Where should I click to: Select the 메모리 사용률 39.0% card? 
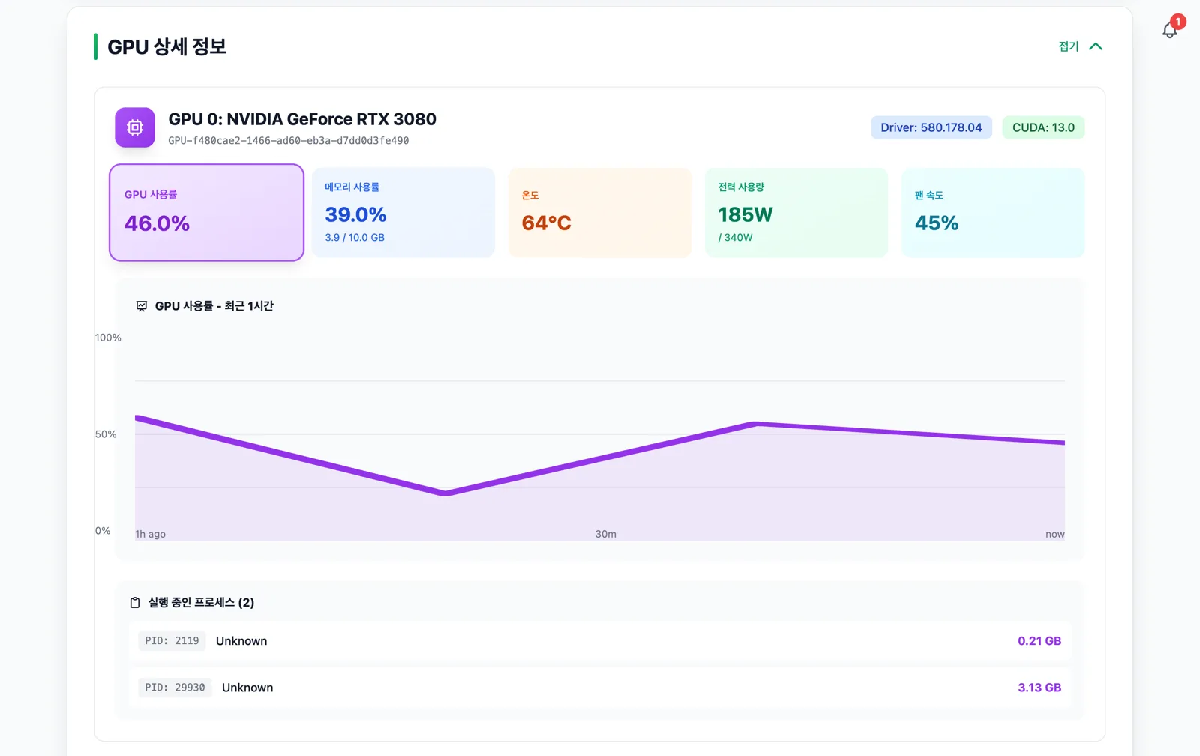click(403, 213)
